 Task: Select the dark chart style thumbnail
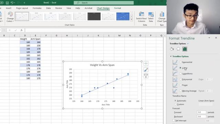click(94, 17)
